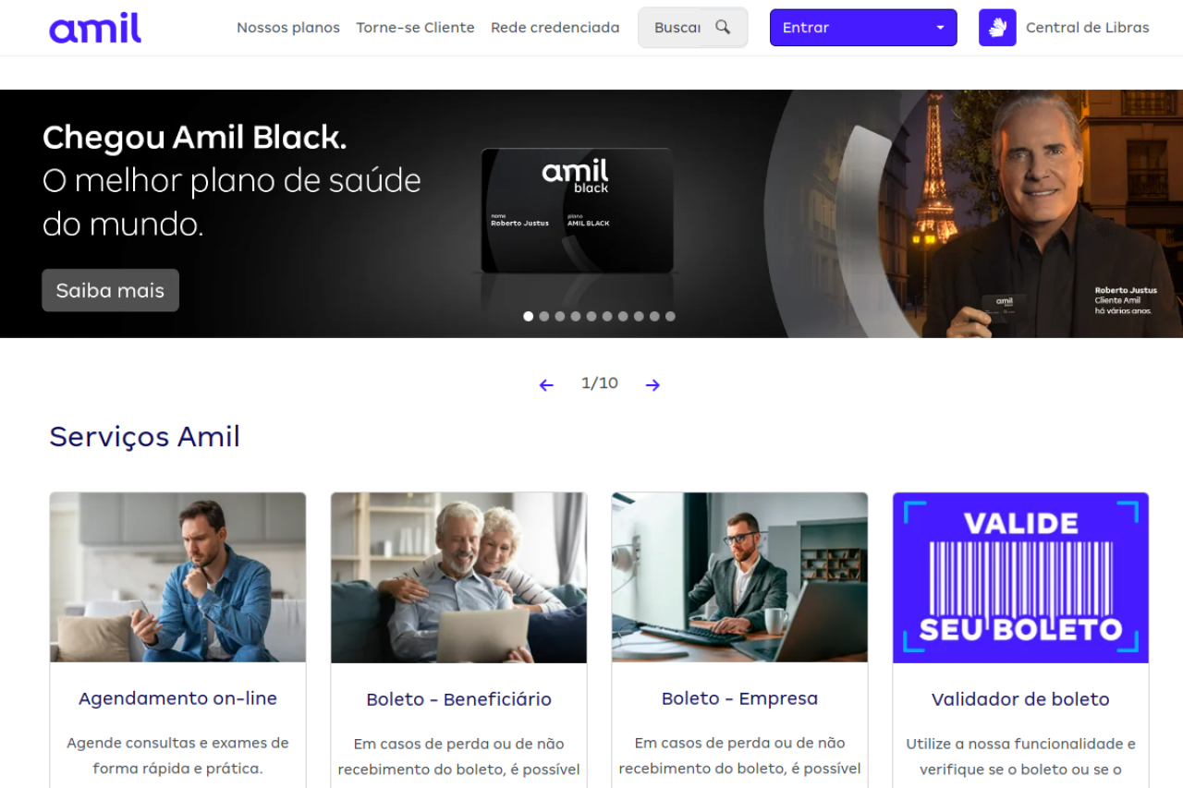This screenshot has width=1183, height=788.
Task: Click the Amil logo in the header
Action: 95,28
